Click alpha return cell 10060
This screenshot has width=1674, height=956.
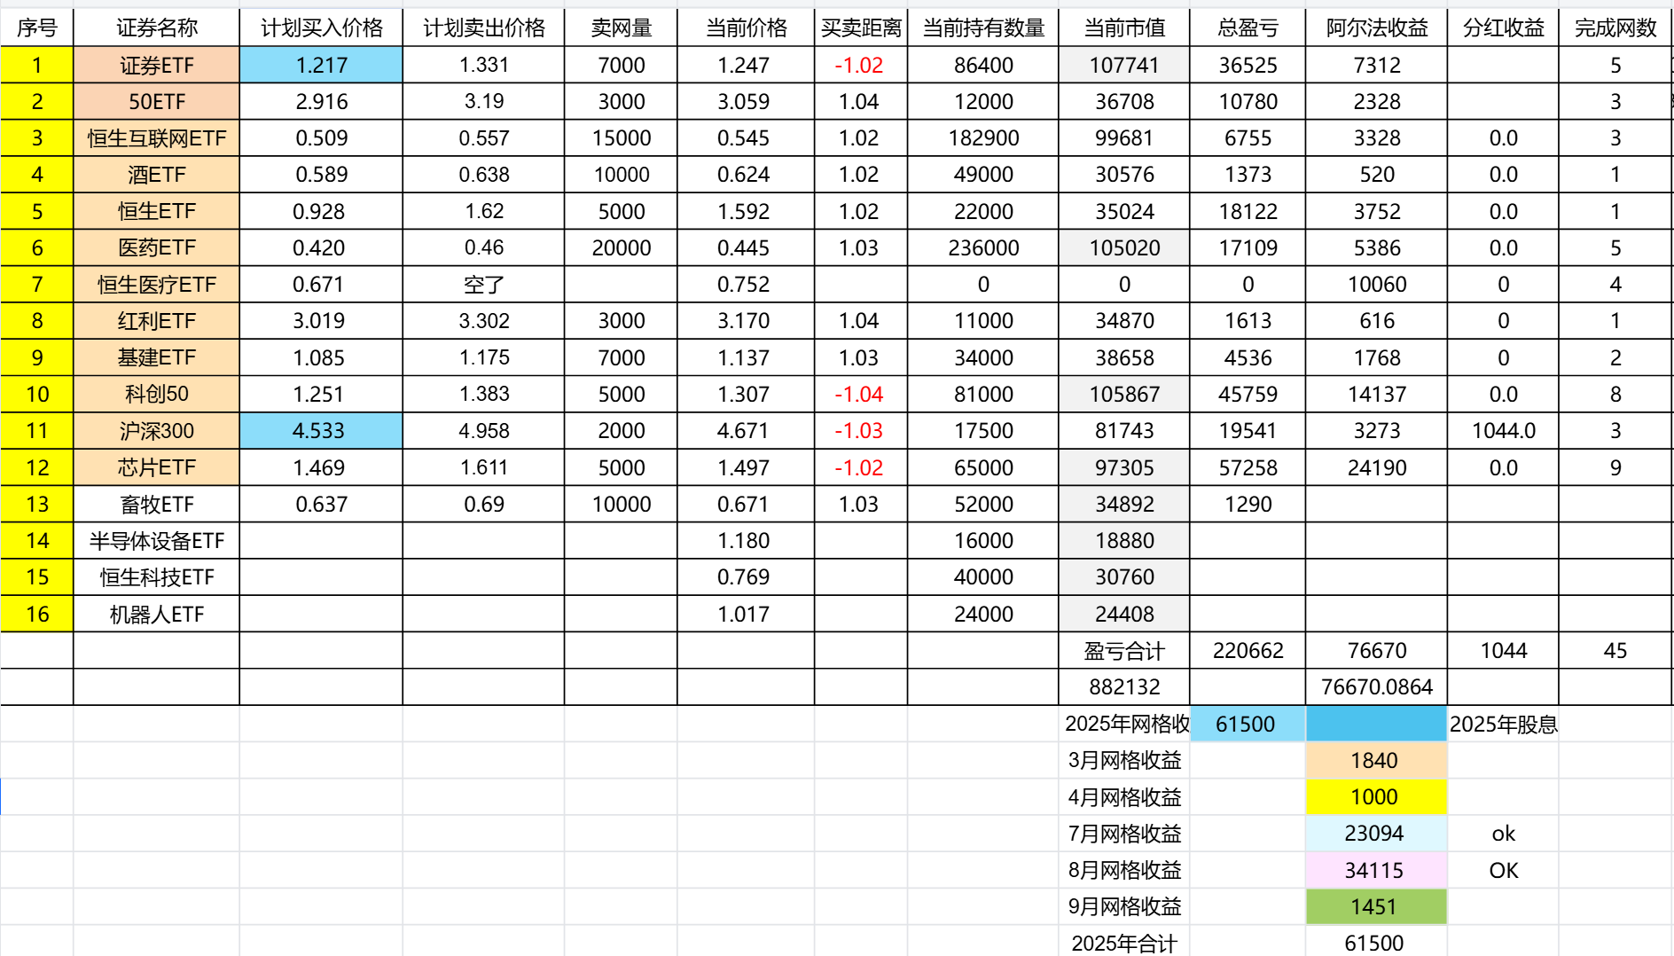[1377, 285]
